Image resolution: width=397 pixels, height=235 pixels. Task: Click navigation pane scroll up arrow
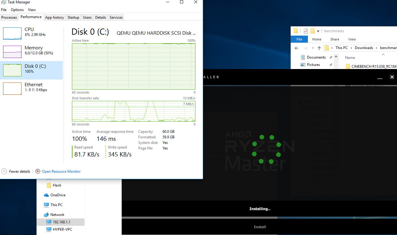pyautogui.click(x=336, y=56)
